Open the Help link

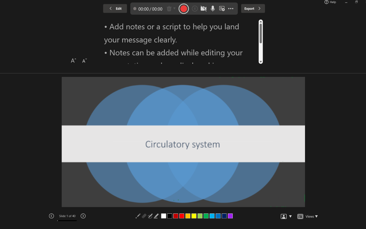pyautogui.click(x=330, y=2)
